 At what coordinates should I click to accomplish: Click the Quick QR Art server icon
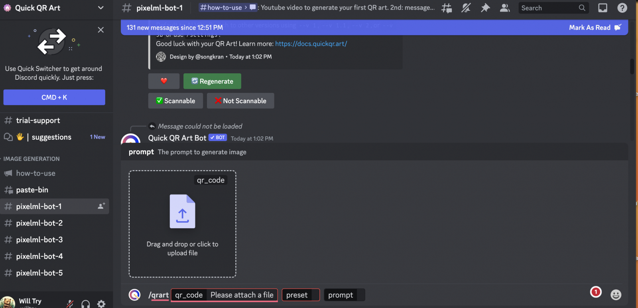[7, 8]
